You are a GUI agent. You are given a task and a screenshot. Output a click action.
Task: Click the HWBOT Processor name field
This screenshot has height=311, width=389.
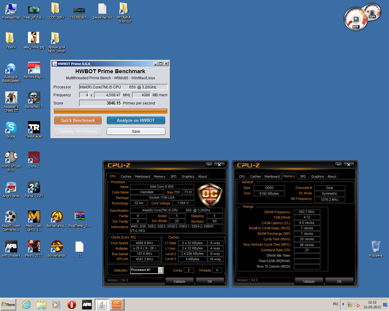coord(123,87)
